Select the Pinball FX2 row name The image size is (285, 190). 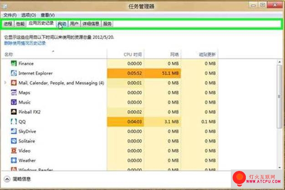click(x=29, y=112)
